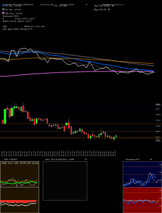Click the white 50 Day legend swatch

(x=3, y=9)
